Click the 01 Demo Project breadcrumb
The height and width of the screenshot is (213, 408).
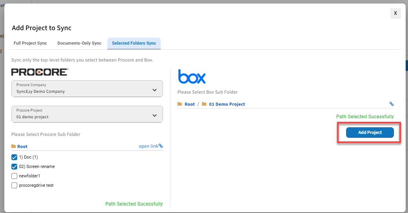point(227,104)
